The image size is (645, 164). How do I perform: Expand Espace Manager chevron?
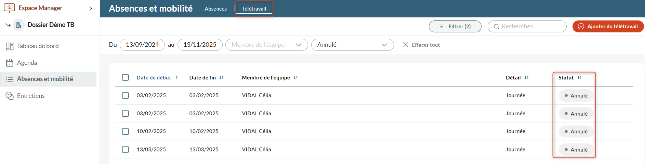click(x=91, y=8)
